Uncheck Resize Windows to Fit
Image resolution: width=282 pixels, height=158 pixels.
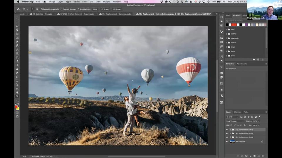point(42,9)
